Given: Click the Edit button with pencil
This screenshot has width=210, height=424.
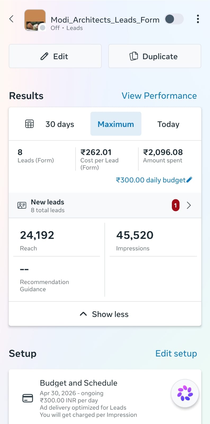Looking at the screenshot, I should 55,56.
